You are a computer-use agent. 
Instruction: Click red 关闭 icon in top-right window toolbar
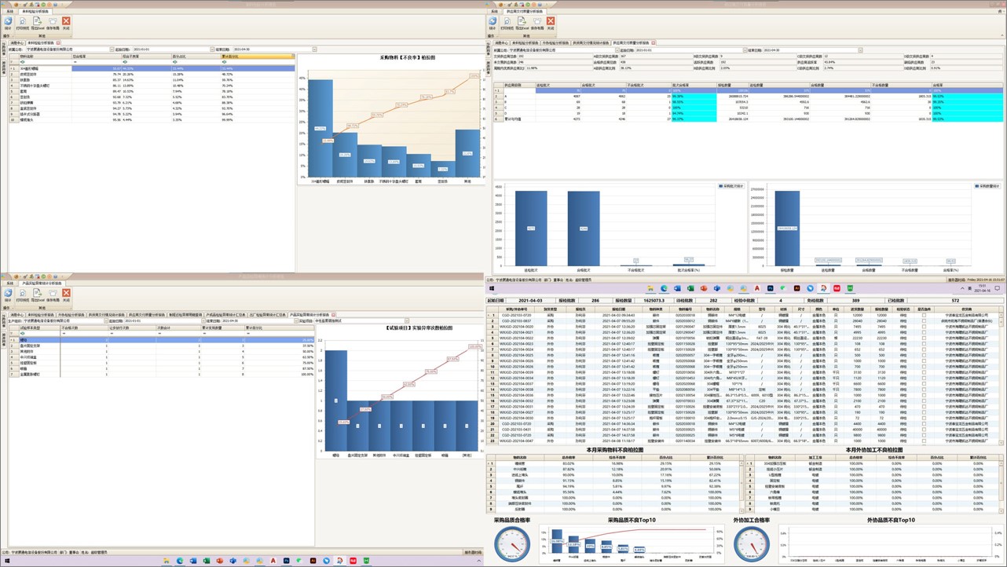tap(551, 23)
